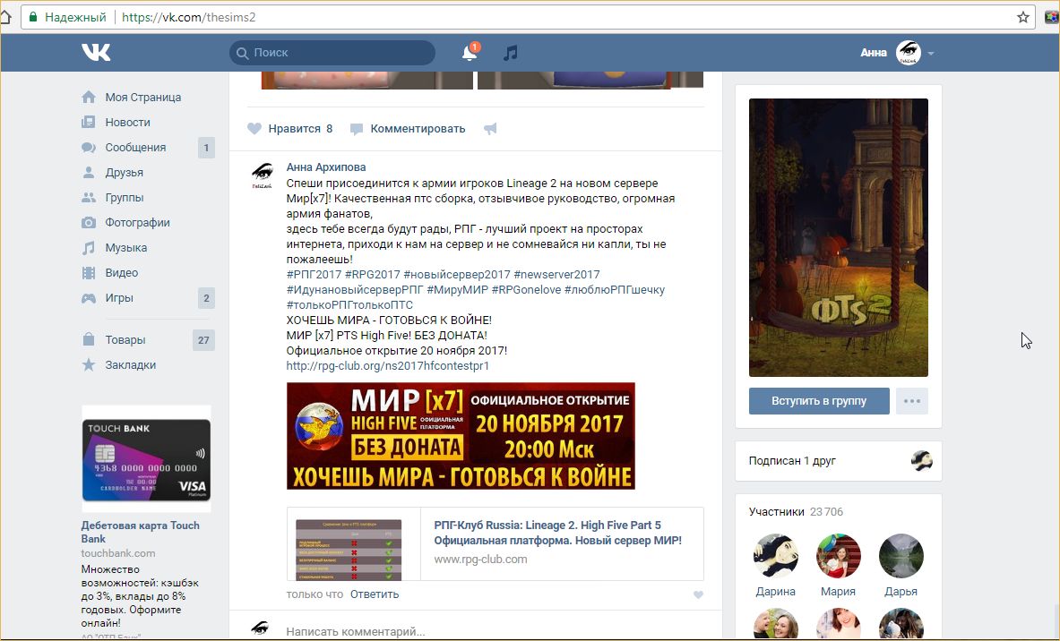Open profile menu dropdown arrow
Viewport: 1060px width, 641px height.
pos(931,54)
